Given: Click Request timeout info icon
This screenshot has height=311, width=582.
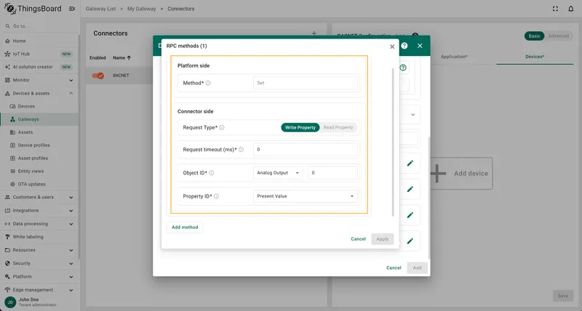Looking at the screenshot, I should pyautogui.click(x=242, y=150).
